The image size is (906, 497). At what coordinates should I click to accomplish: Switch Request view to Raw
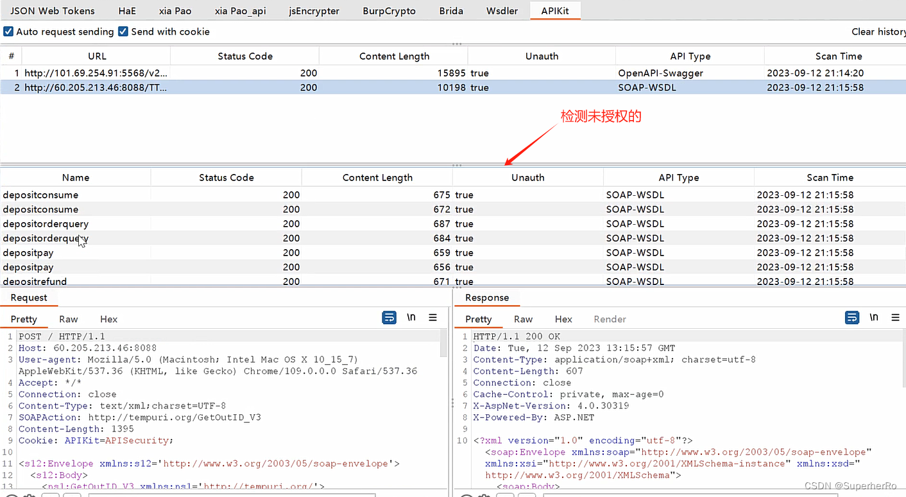(69, 319)
